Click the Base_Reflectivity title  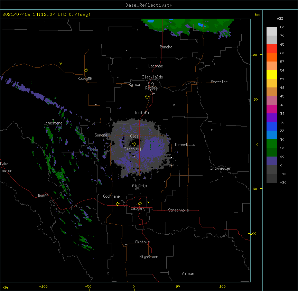tap(149, 5)
